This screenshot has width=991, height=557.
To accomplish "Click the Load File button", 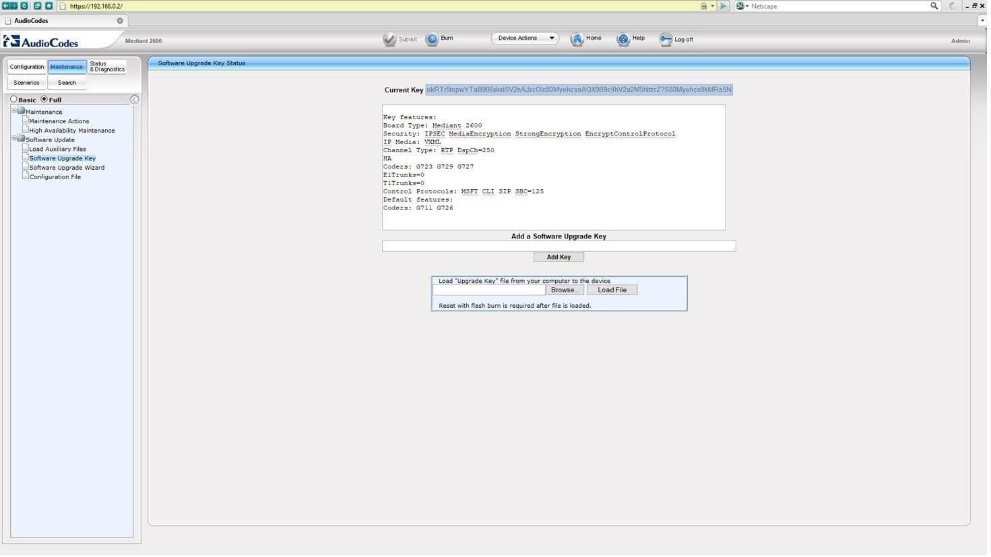I will point(611,289).
